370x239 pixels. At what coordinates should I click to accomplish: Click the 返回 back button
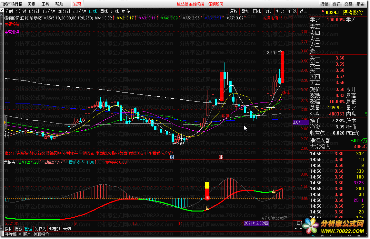[304, 11]
